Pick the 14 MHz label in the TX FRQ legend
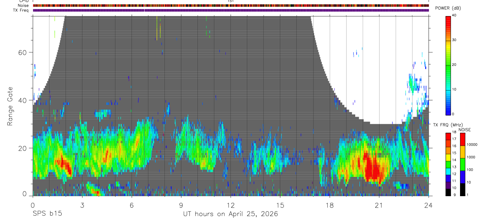482x222 pixels. coord(454,161)
